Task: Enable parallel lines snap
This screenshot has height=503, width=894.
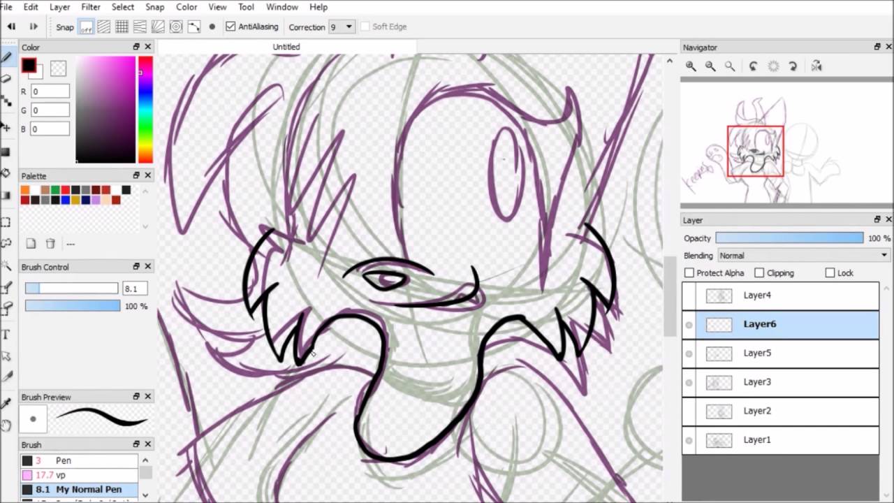Action: point(104,27)
